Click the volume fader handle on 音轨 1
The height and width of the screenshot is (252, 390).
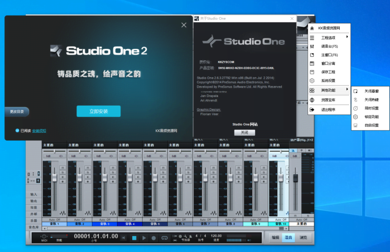tap(55, 178)
